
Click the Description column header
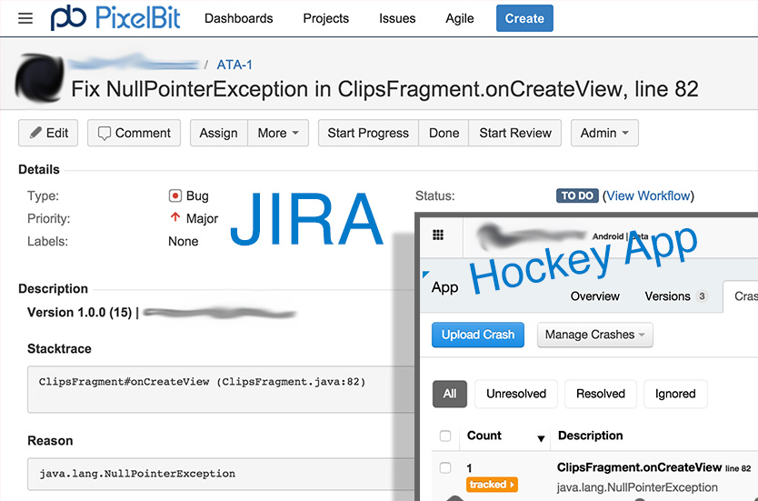pos(590,436)
